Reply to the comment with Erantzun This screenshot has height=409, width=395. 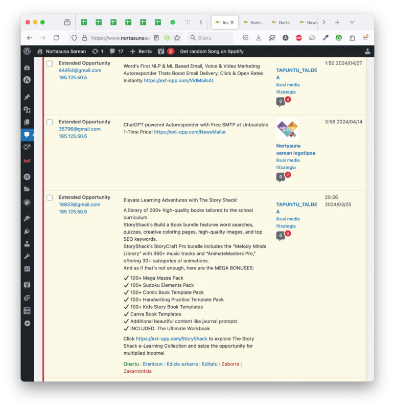(x=152, y=364)
